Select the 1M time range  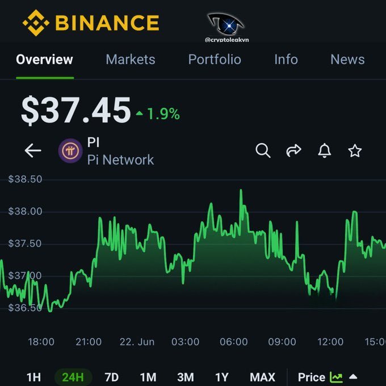point(148,377)
